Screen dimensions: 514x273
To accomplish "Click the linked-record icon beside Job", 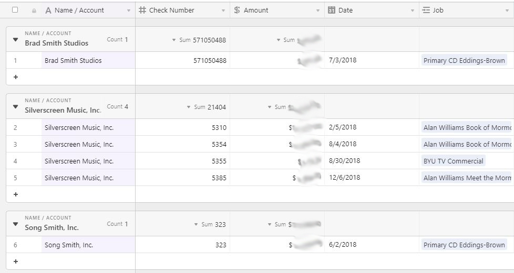I will pyautogui.click(x=426, y=10).
